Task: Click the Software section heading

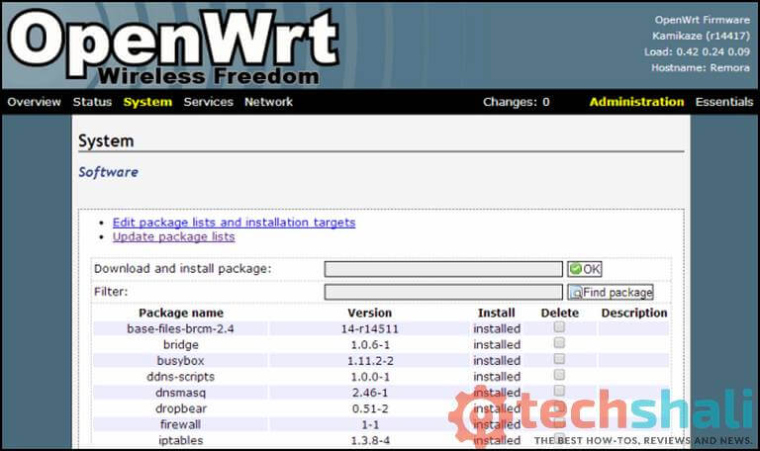Action: tap(109, 172)
